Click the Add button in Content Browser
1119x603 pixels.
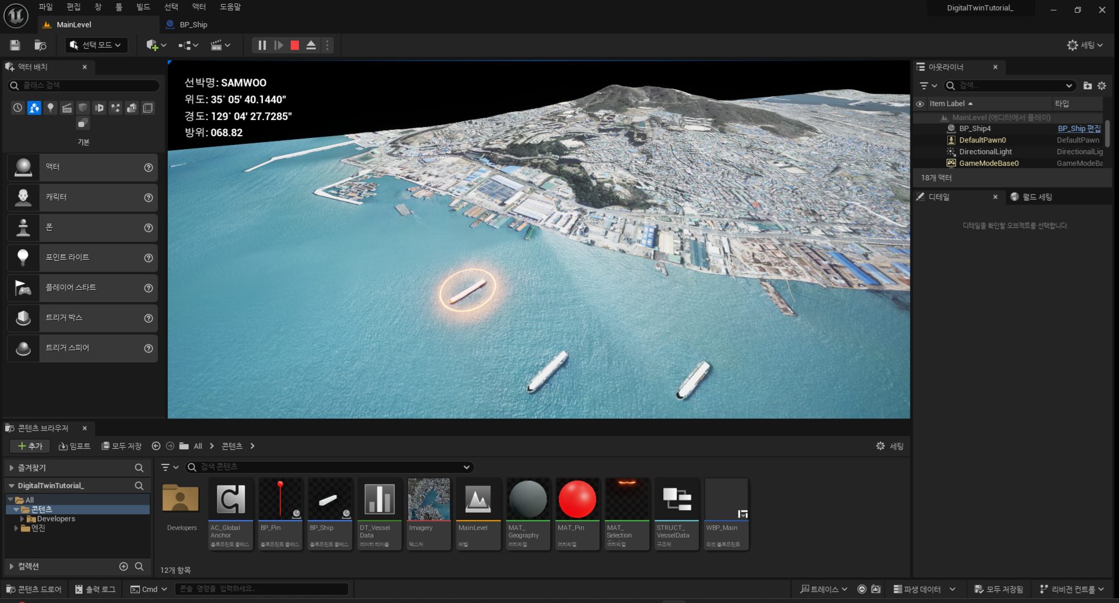point(30,446)
